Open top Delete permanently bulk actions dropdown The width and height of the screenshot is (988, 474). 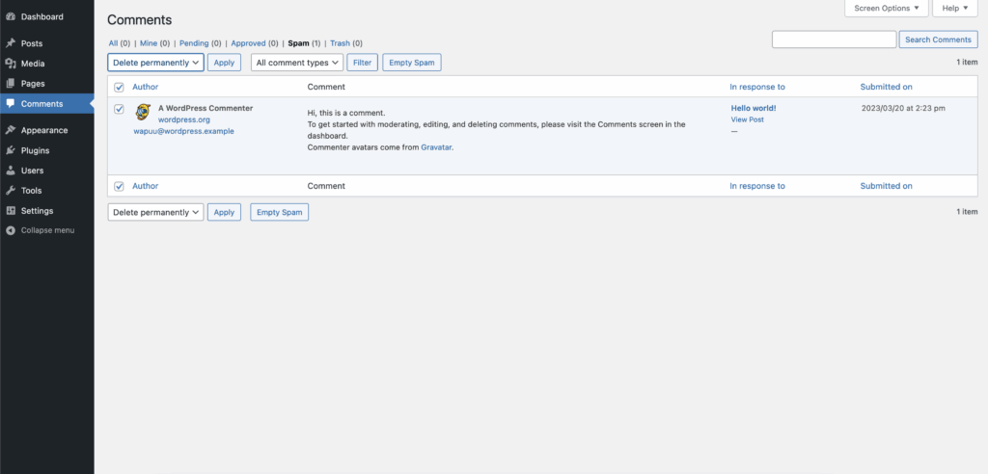155,63
